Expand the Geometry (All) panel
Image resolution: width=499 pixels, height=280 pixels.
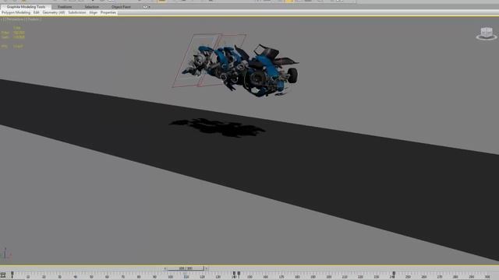54,12
